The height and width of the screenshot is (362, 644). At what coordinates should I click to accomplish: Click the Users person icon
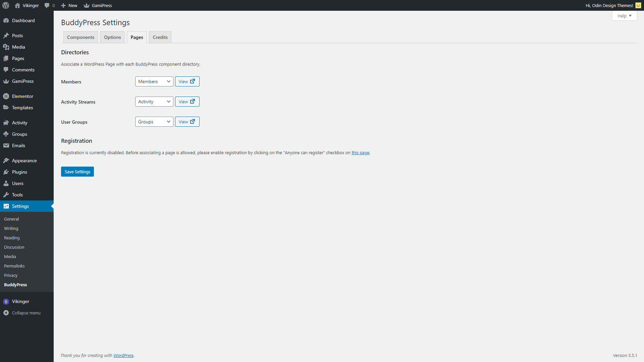pyautogui.click(x=6, y=183)
